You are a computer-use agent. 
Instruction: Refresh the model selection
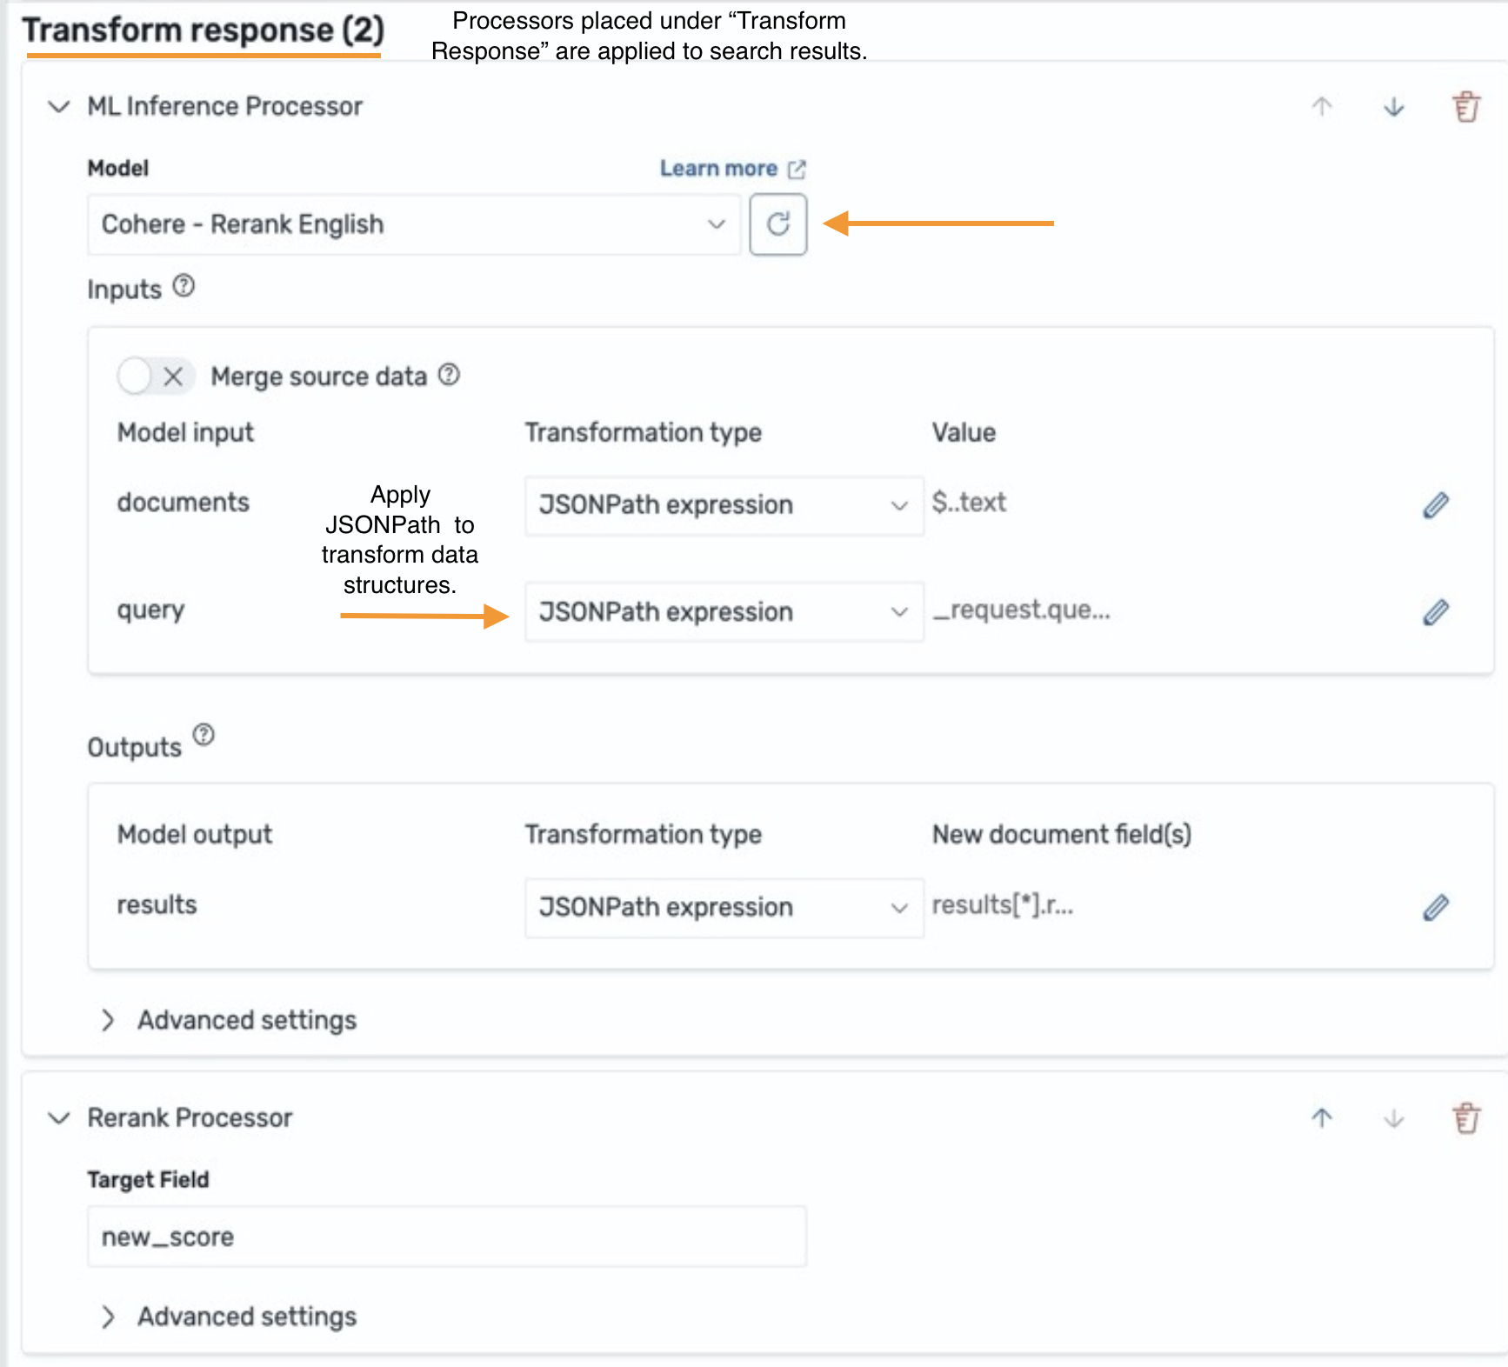point(777,224)
